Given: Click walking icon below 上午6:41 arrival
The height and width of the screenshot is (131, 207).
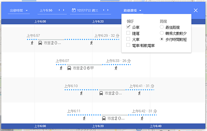Looking at the screenshot, I should pyautogui.click(x=139, y=93).
